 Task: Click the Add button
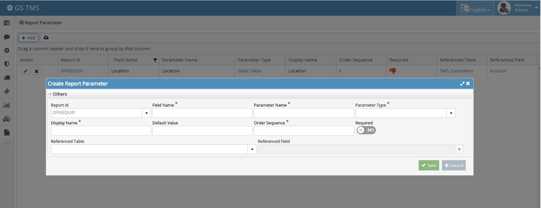pyautogui.click(x=28, y=38)
